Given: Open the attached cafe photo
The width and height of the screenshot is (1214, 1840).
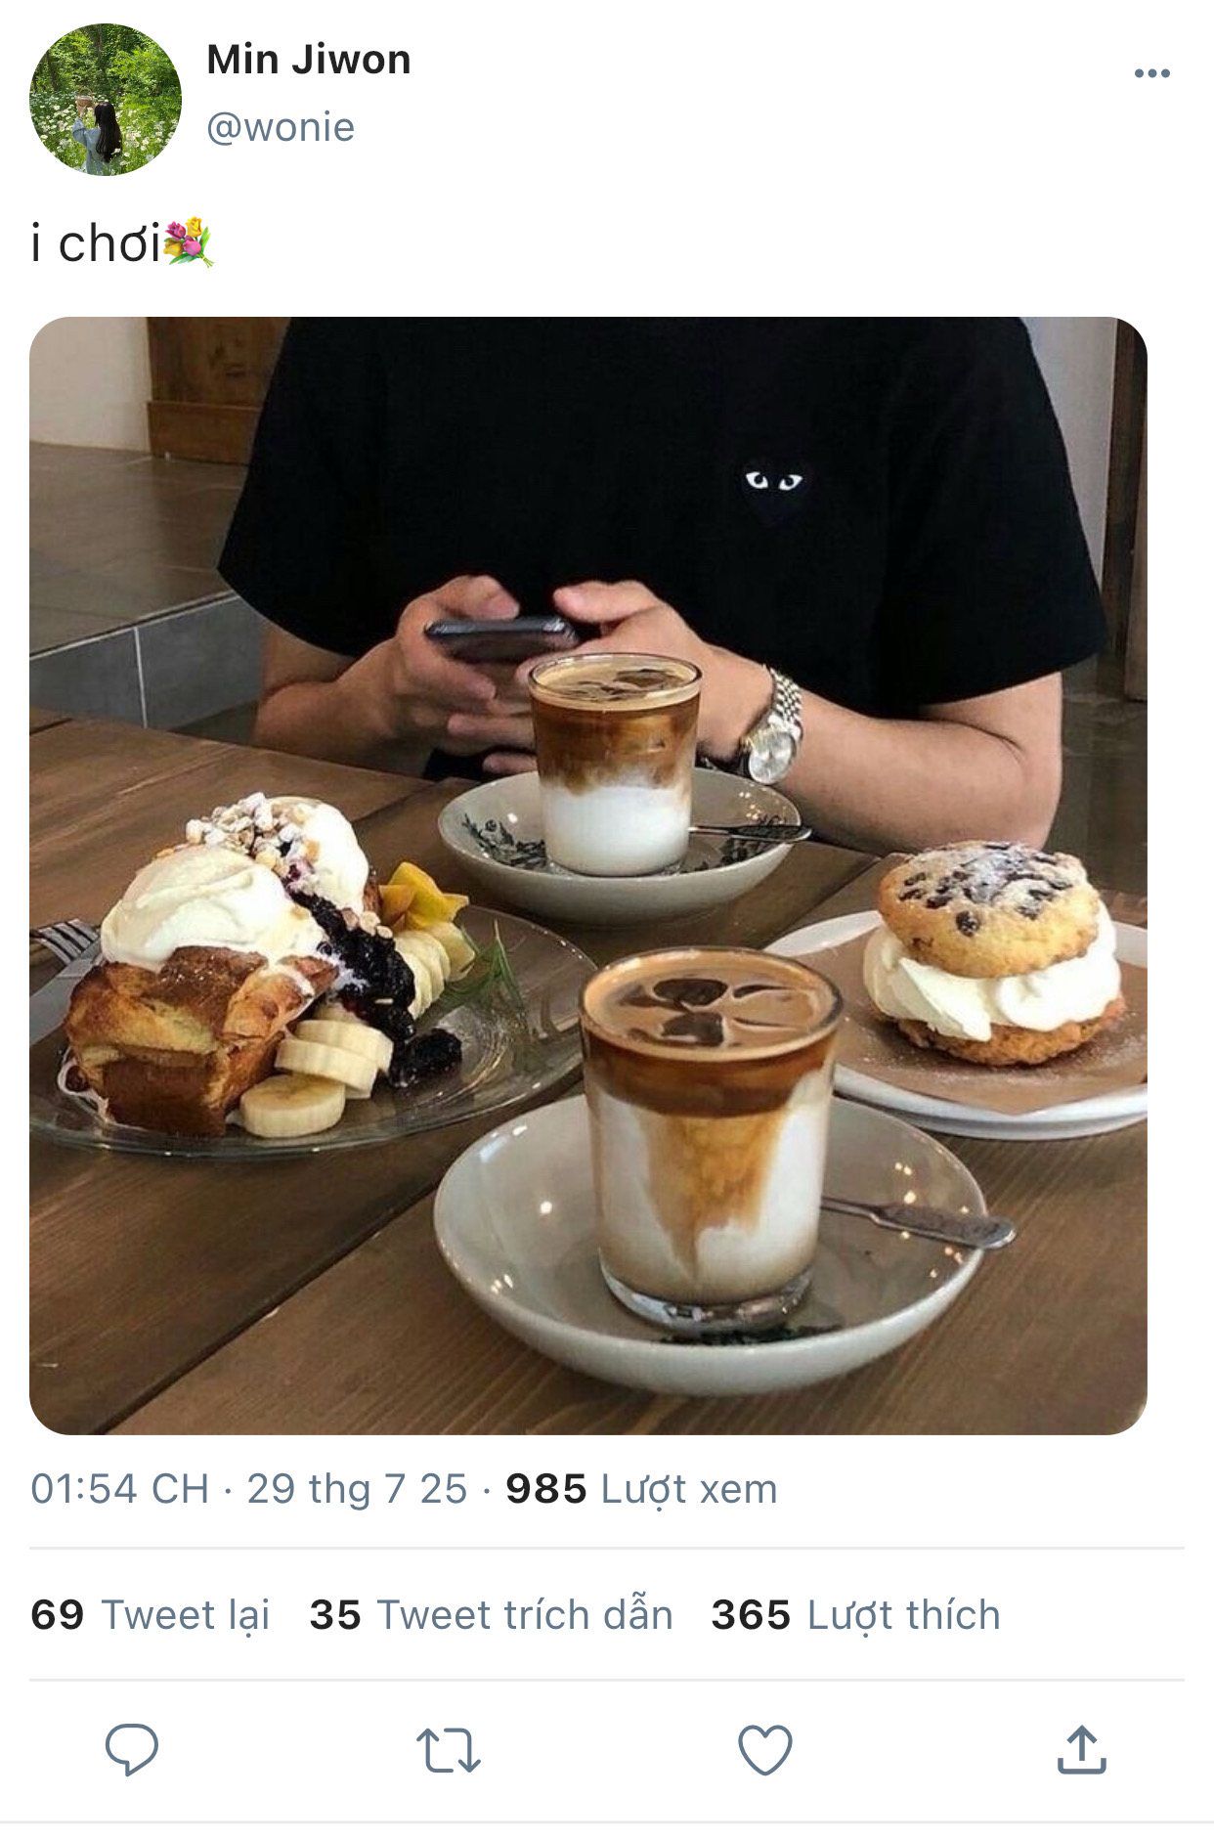Looking at the screenshot, I should (588, 876).
